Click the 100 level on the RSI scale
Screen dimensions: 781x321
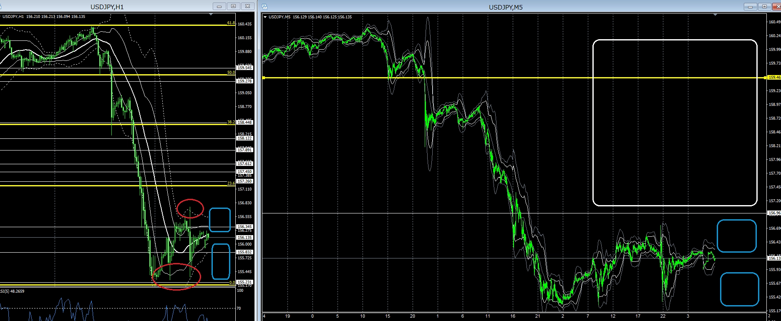(x=240, y=290)
